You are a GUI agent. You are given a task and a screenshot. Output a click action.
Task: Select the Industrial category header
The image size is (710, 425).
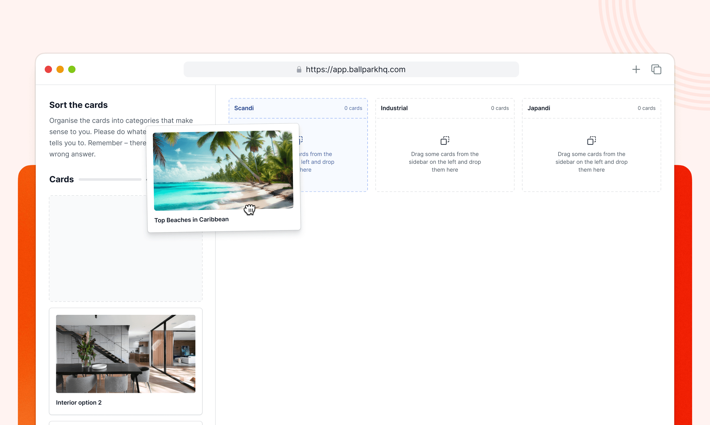point(394,108)
